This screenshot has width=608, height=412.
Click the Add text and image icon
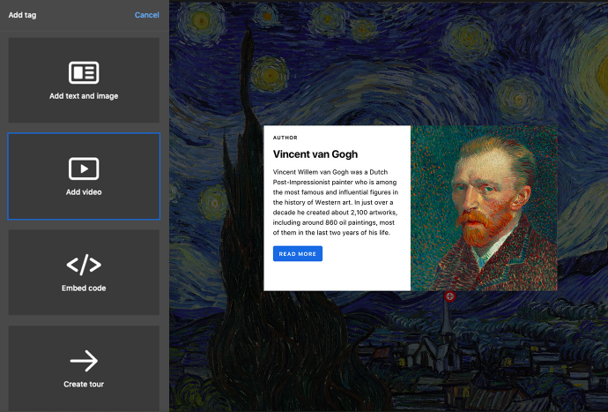(x=84, y=72)
